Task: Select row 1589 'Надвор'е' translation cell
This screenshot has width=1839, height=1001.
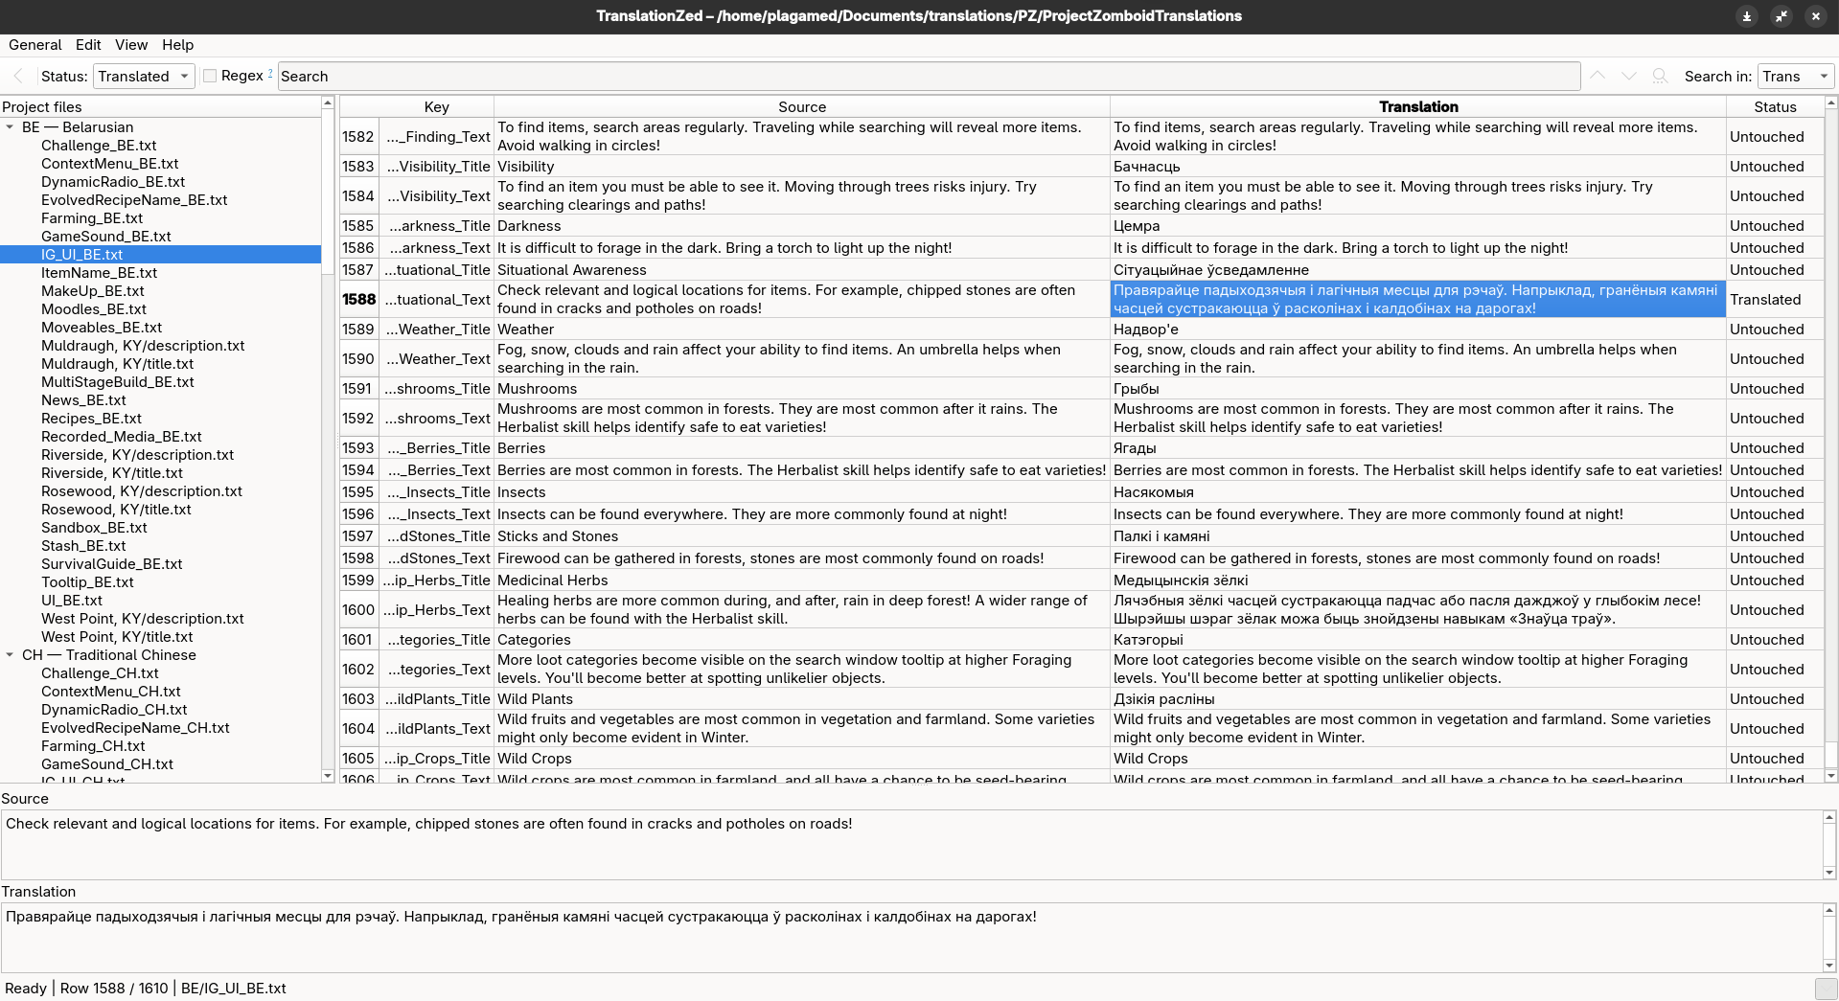Action: [x=1418, y=330]
